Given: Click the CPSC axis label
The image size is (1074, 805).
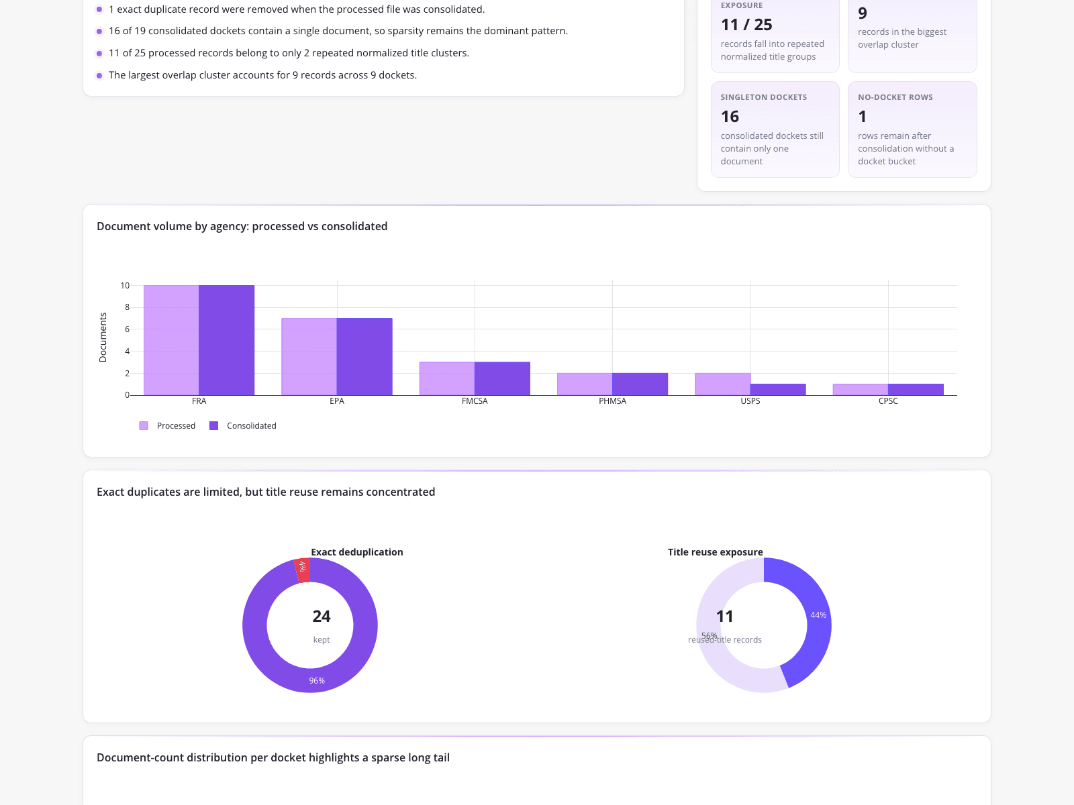Looking at the screenshot, I should [888, 401].
